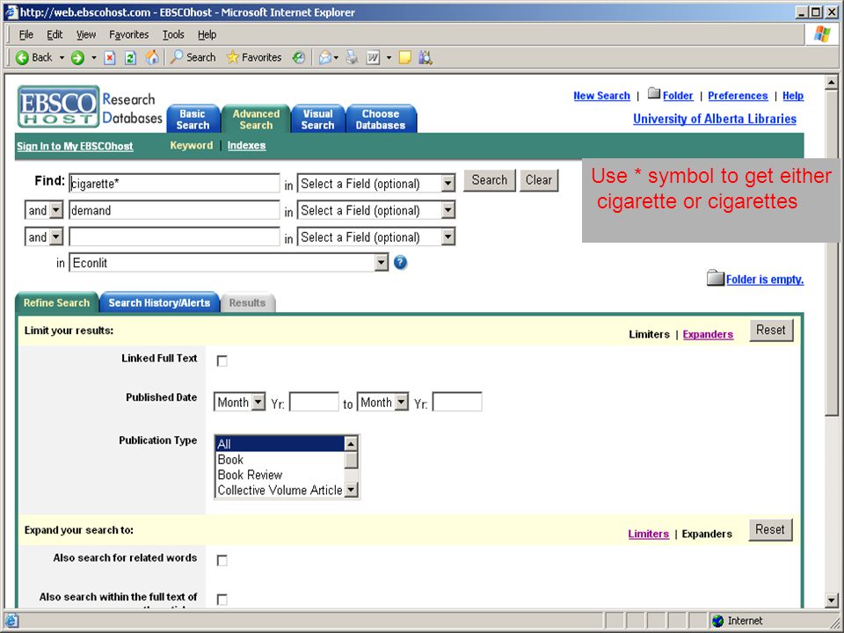
Task: Click the folder icon beside Folder is empty
Action: [716, 278]
